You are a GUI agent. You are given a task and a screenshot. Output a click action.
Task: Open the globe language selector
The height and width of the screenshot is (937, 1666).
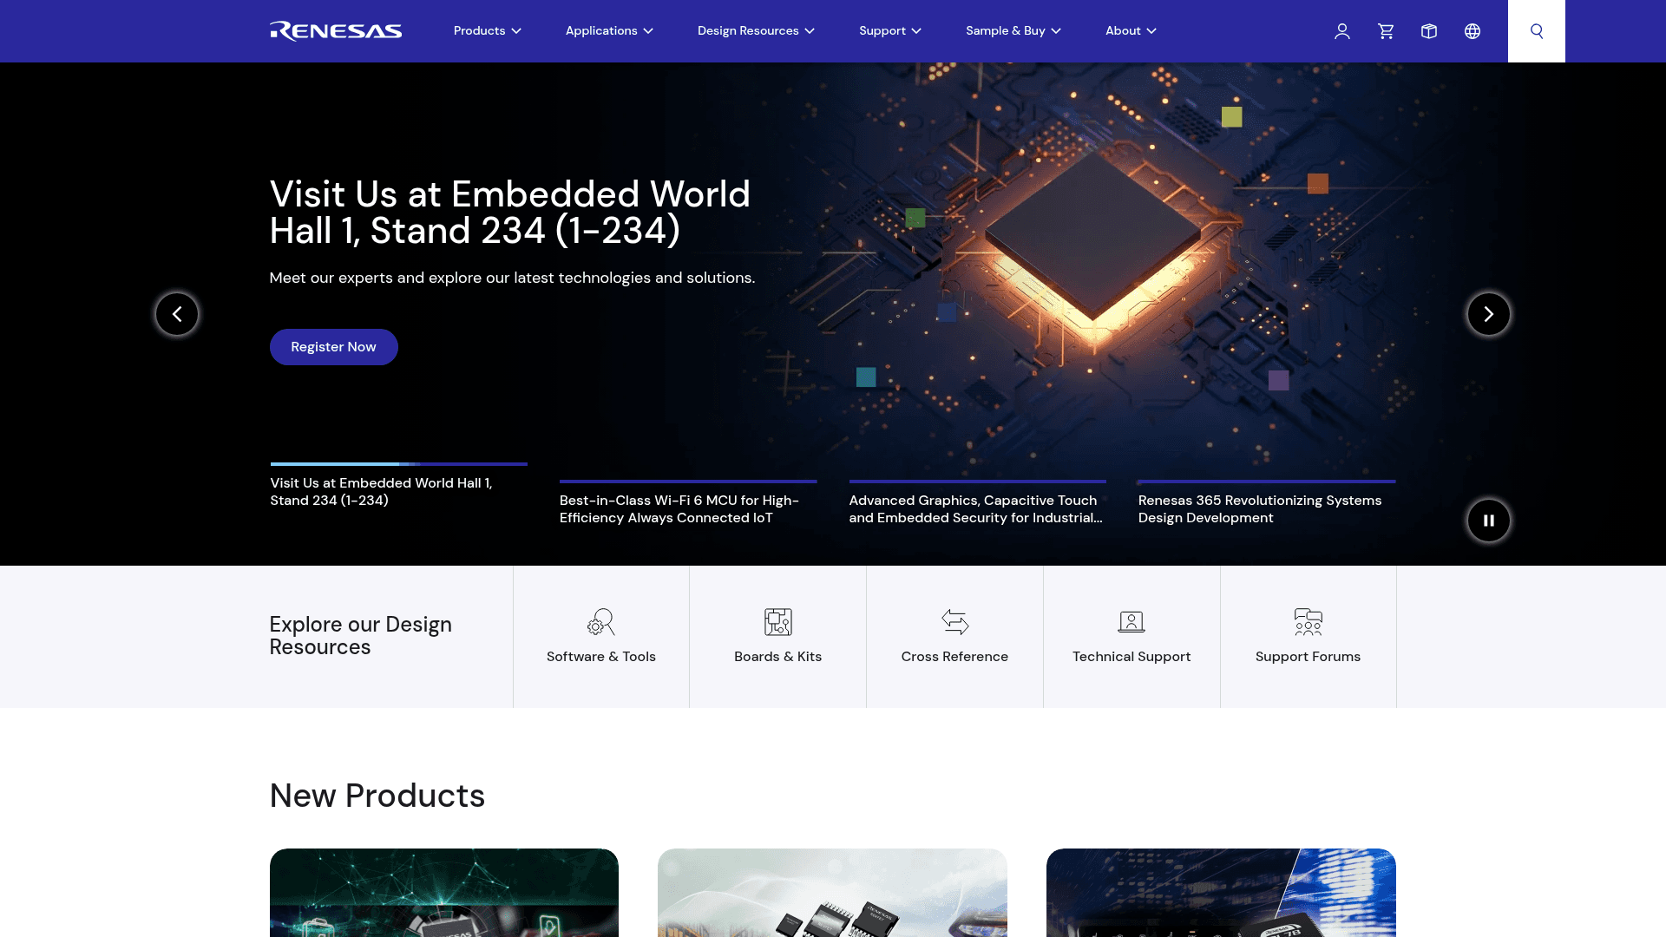[x=1473, y=31]
